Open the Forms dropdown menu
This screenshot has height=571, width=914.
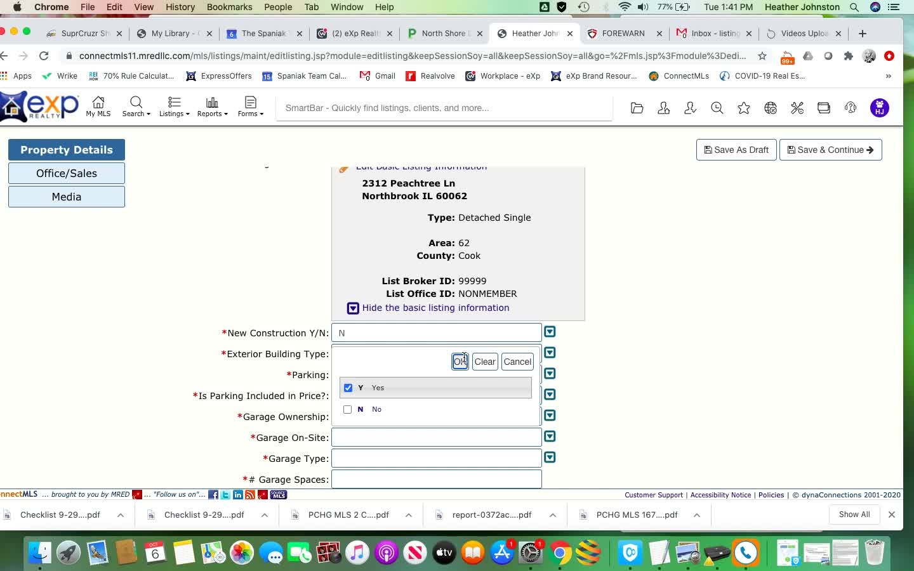(250, 107)
